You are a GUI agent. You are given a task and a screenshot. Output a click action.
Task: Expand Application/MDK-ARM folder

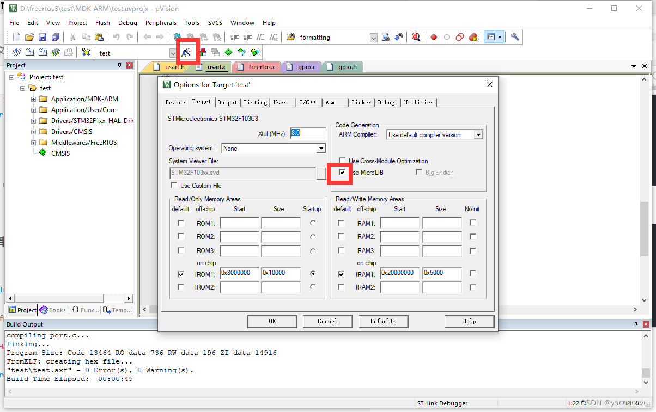click(34, 99)
